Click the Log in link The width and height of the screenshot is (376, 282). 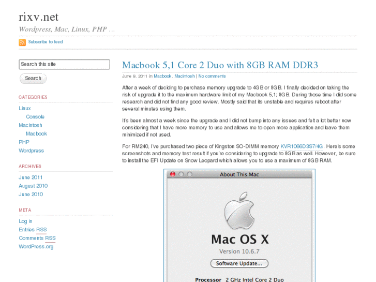[x=25, y=221]
